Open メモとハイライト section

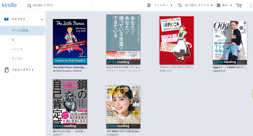pyautogui.click(x=22, y=70)
